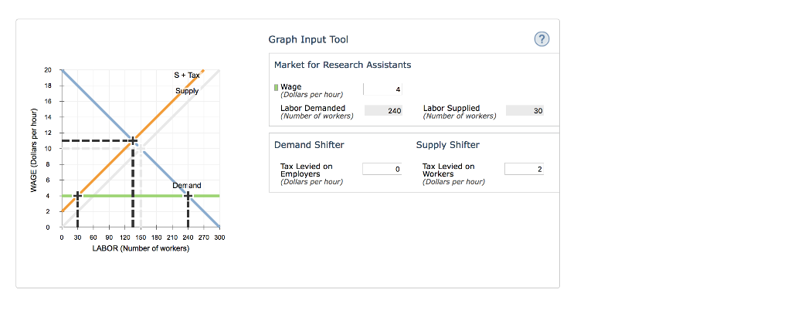Click the Labor Demanded value box
This screenshot has width=791, height=330.
tap(383, 111)
